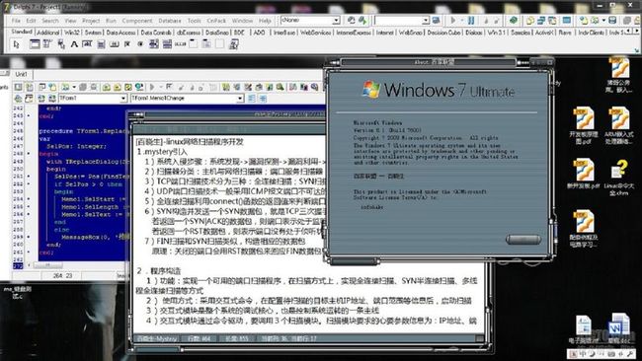
Task: Pick the ScrollBar component icon
Action: tap(180, 44)
